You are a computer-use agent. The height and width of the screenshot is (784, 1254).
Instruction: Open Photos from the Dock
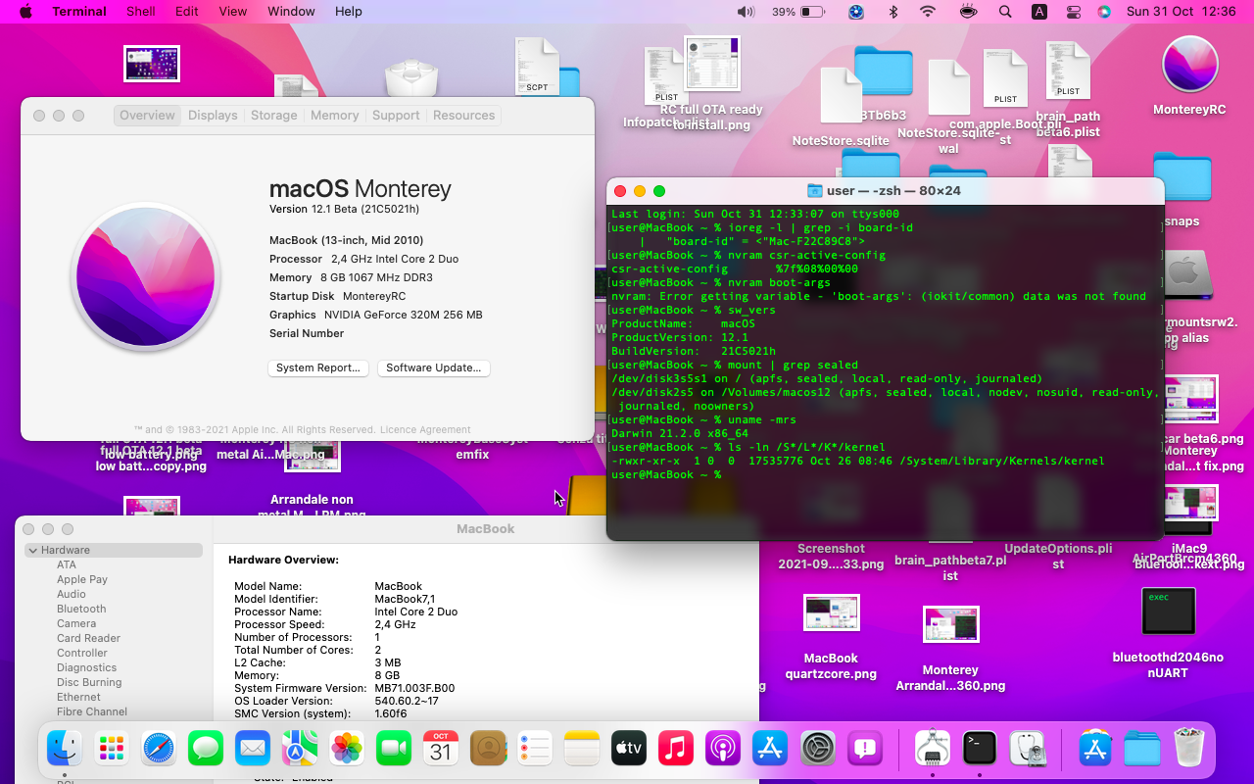(347, 749)
